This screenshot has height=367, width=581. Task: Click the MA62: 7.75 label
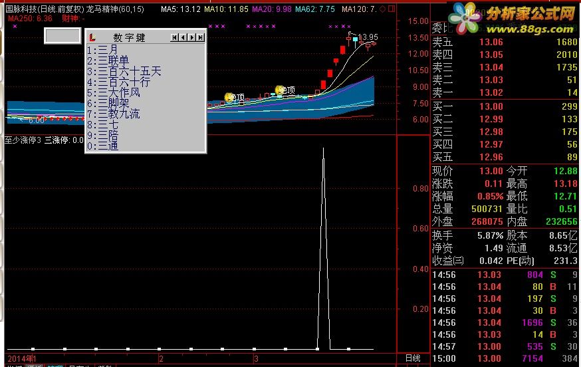[315, 9]
